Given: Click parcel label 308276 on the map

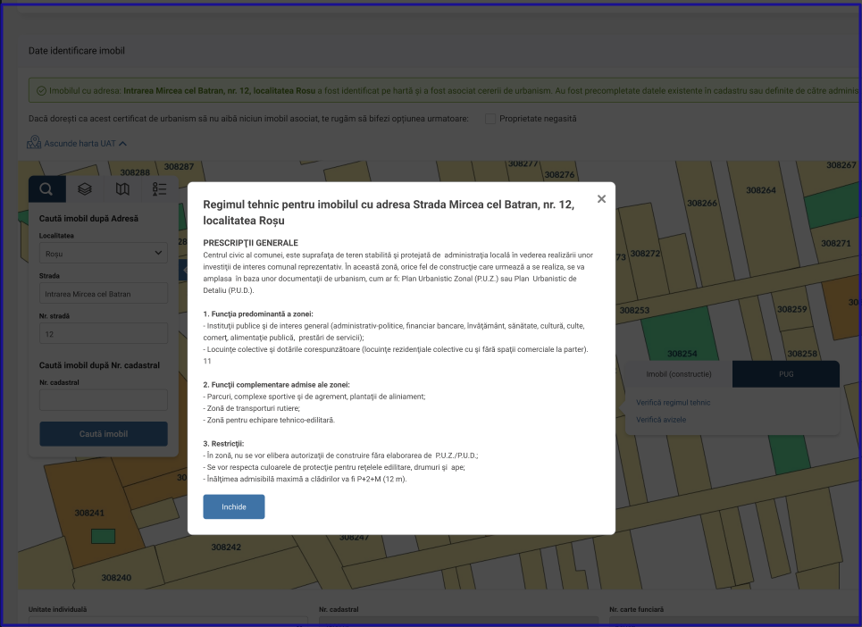Looking at the screenshot, I should [x=559, y=174].
